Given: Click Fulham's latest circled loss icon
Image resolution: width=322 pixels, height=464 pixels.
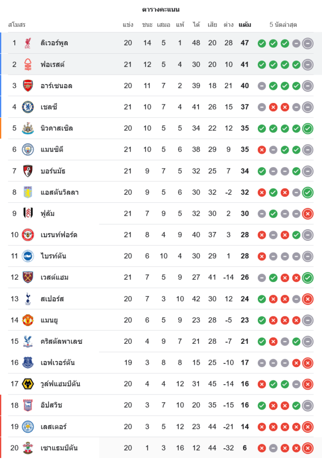Looking at the screenshot, I should coord(307,213).
